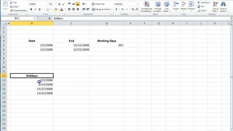Open the Underline style dropdown arrow
The width and height of the screenshot is (233, 131).
coord(42,9)
